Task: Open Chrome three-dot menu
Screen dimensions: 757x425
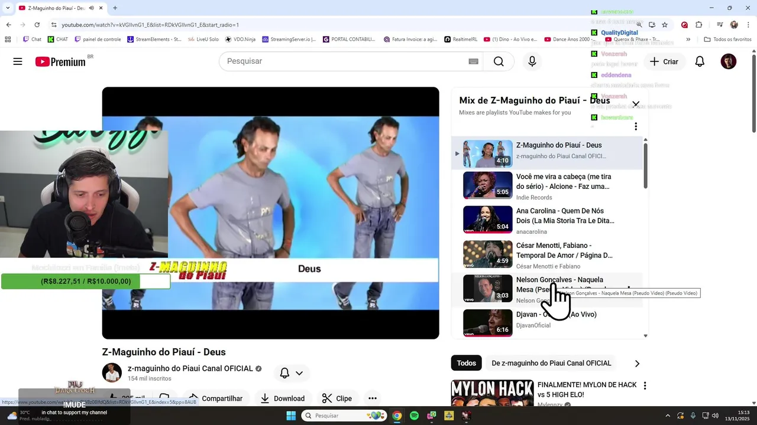Action: [x=749, y=25]
